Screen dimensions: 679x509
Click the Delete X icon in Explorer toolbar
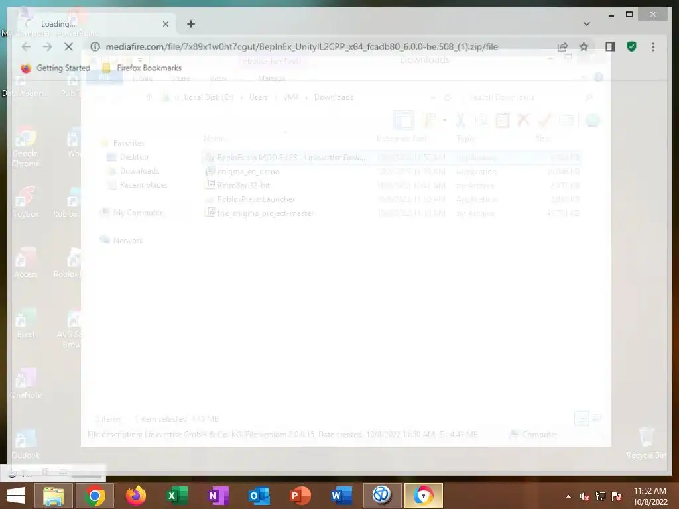click(524, 119)
